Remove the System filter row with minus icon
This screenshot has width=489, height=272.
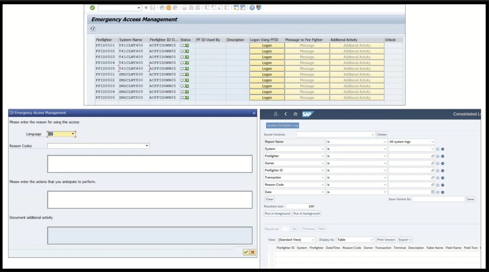[443, 149]
